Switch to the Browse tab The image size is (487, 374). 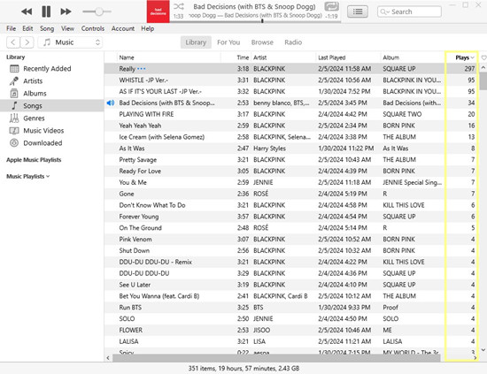point(262,42)
